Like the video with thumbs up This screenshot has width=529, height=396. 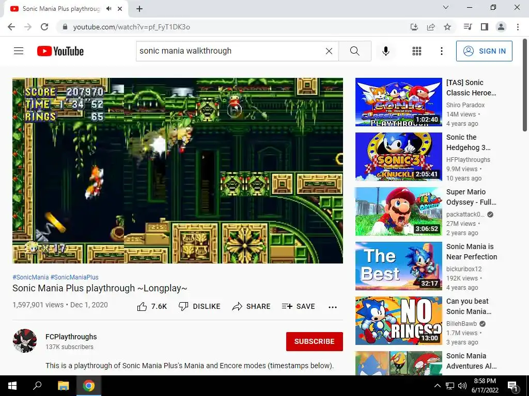click(152, 306)
